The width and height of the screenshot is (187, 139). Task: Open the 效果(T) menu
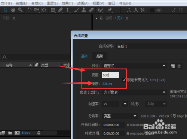tap(67, 3)
